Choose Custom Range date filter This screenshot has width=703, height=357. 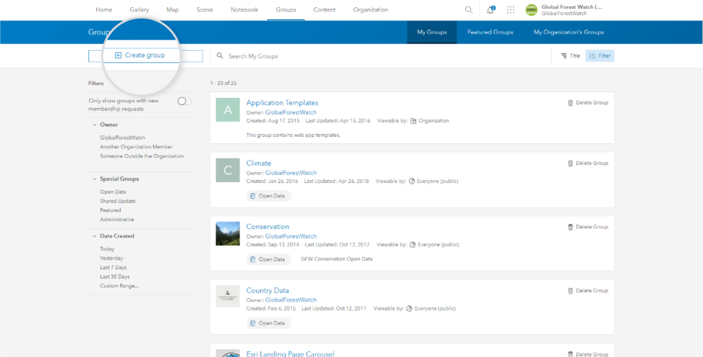(x=119, y=286)
